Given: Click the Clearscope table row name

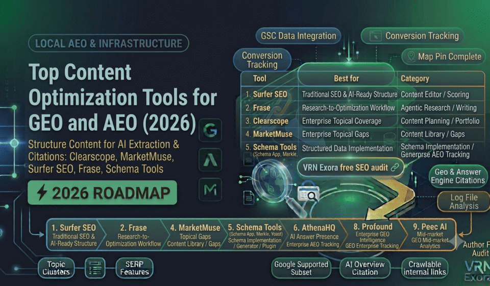Looking at the screenshot, I should coord(271,121).
